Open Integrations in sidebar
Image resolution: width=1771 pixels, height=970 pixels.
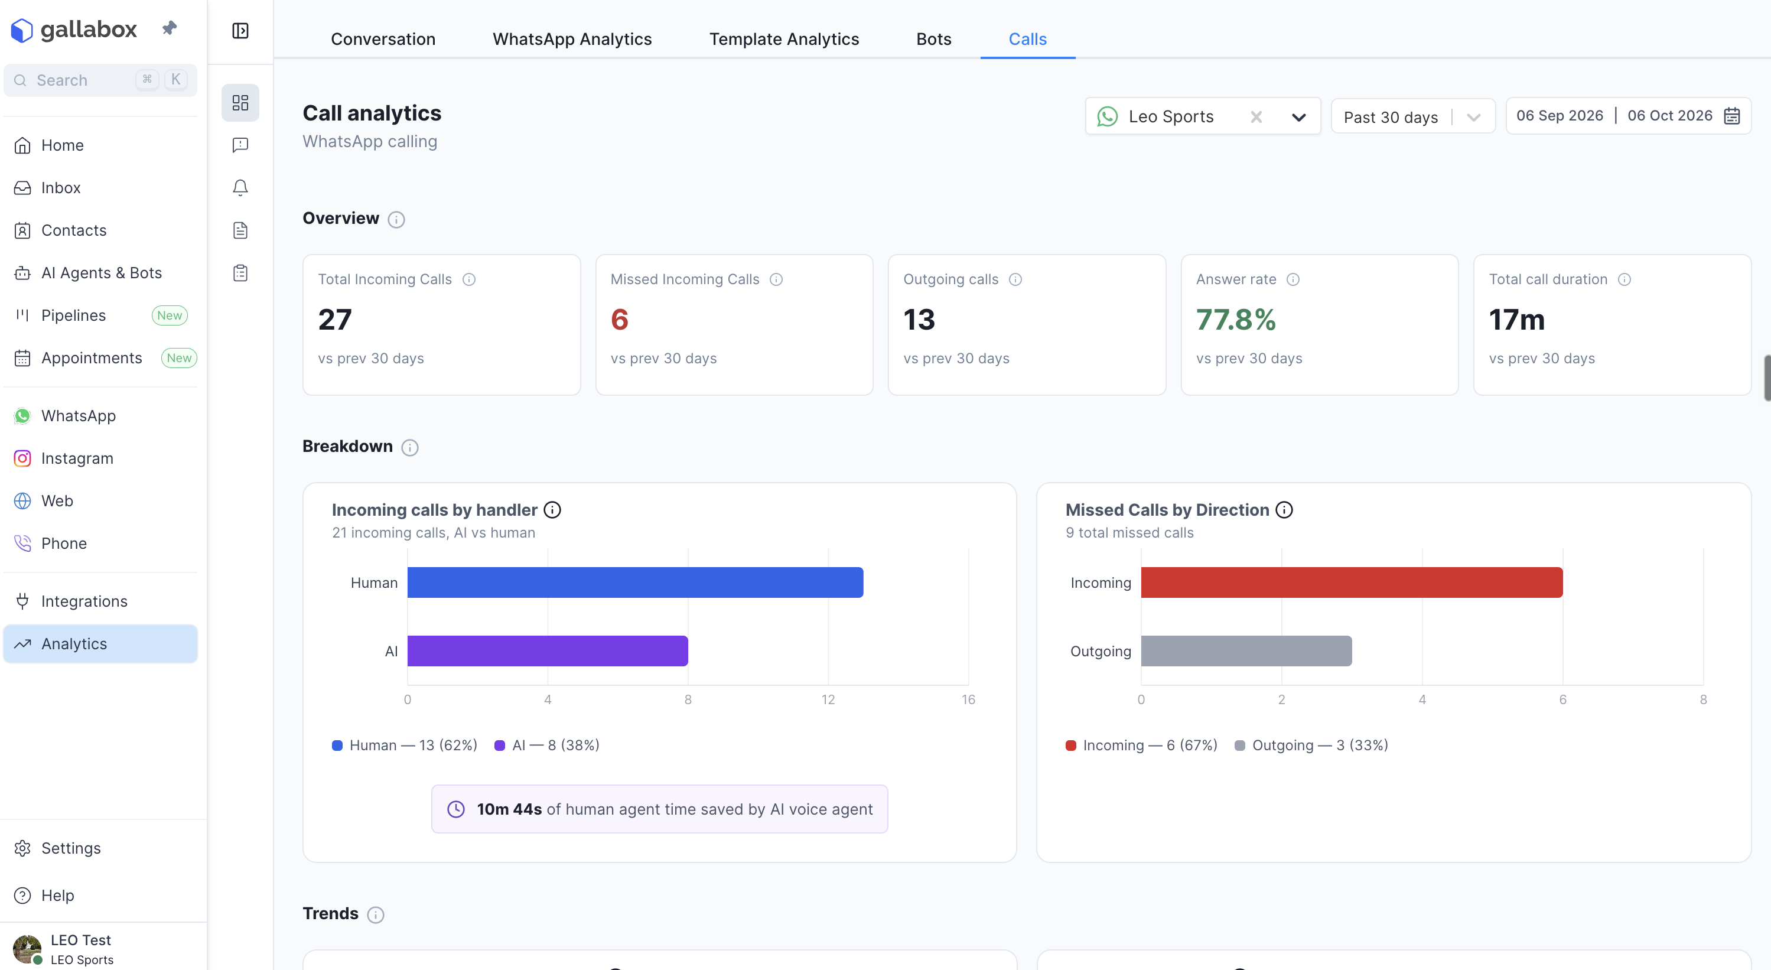[100, 601]
